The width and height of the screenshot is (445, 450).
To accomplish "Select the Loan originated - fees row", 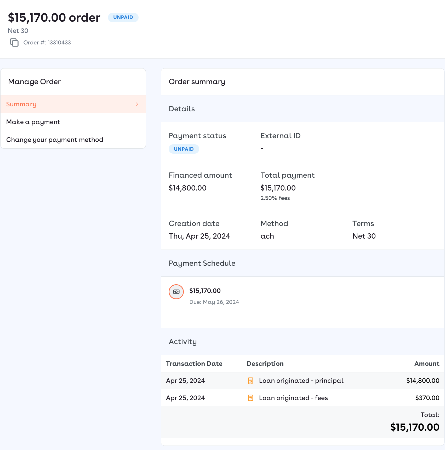I will 293,398.
